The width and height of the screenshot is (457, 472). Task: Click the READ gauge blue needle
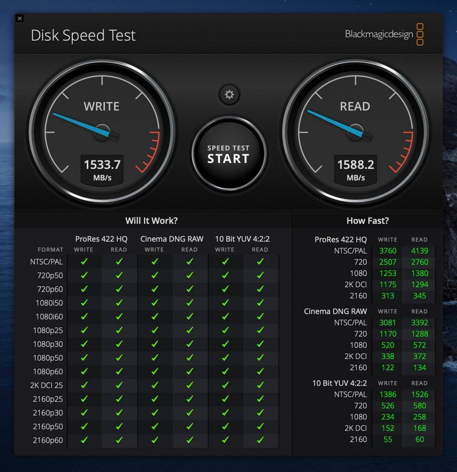tap(334, 122)
